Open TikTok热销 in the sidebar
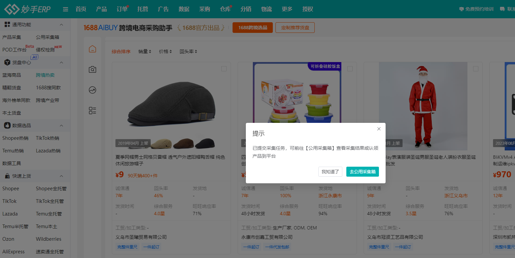Image resolution: width=515 pixels, height=258 pixels. [48, 138]
